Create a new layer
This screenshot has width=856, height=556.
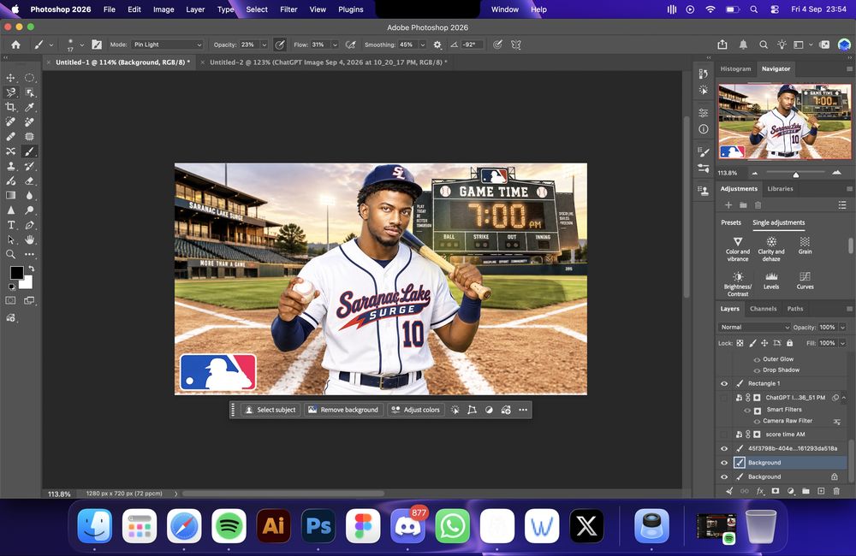[x=821, y=491]
